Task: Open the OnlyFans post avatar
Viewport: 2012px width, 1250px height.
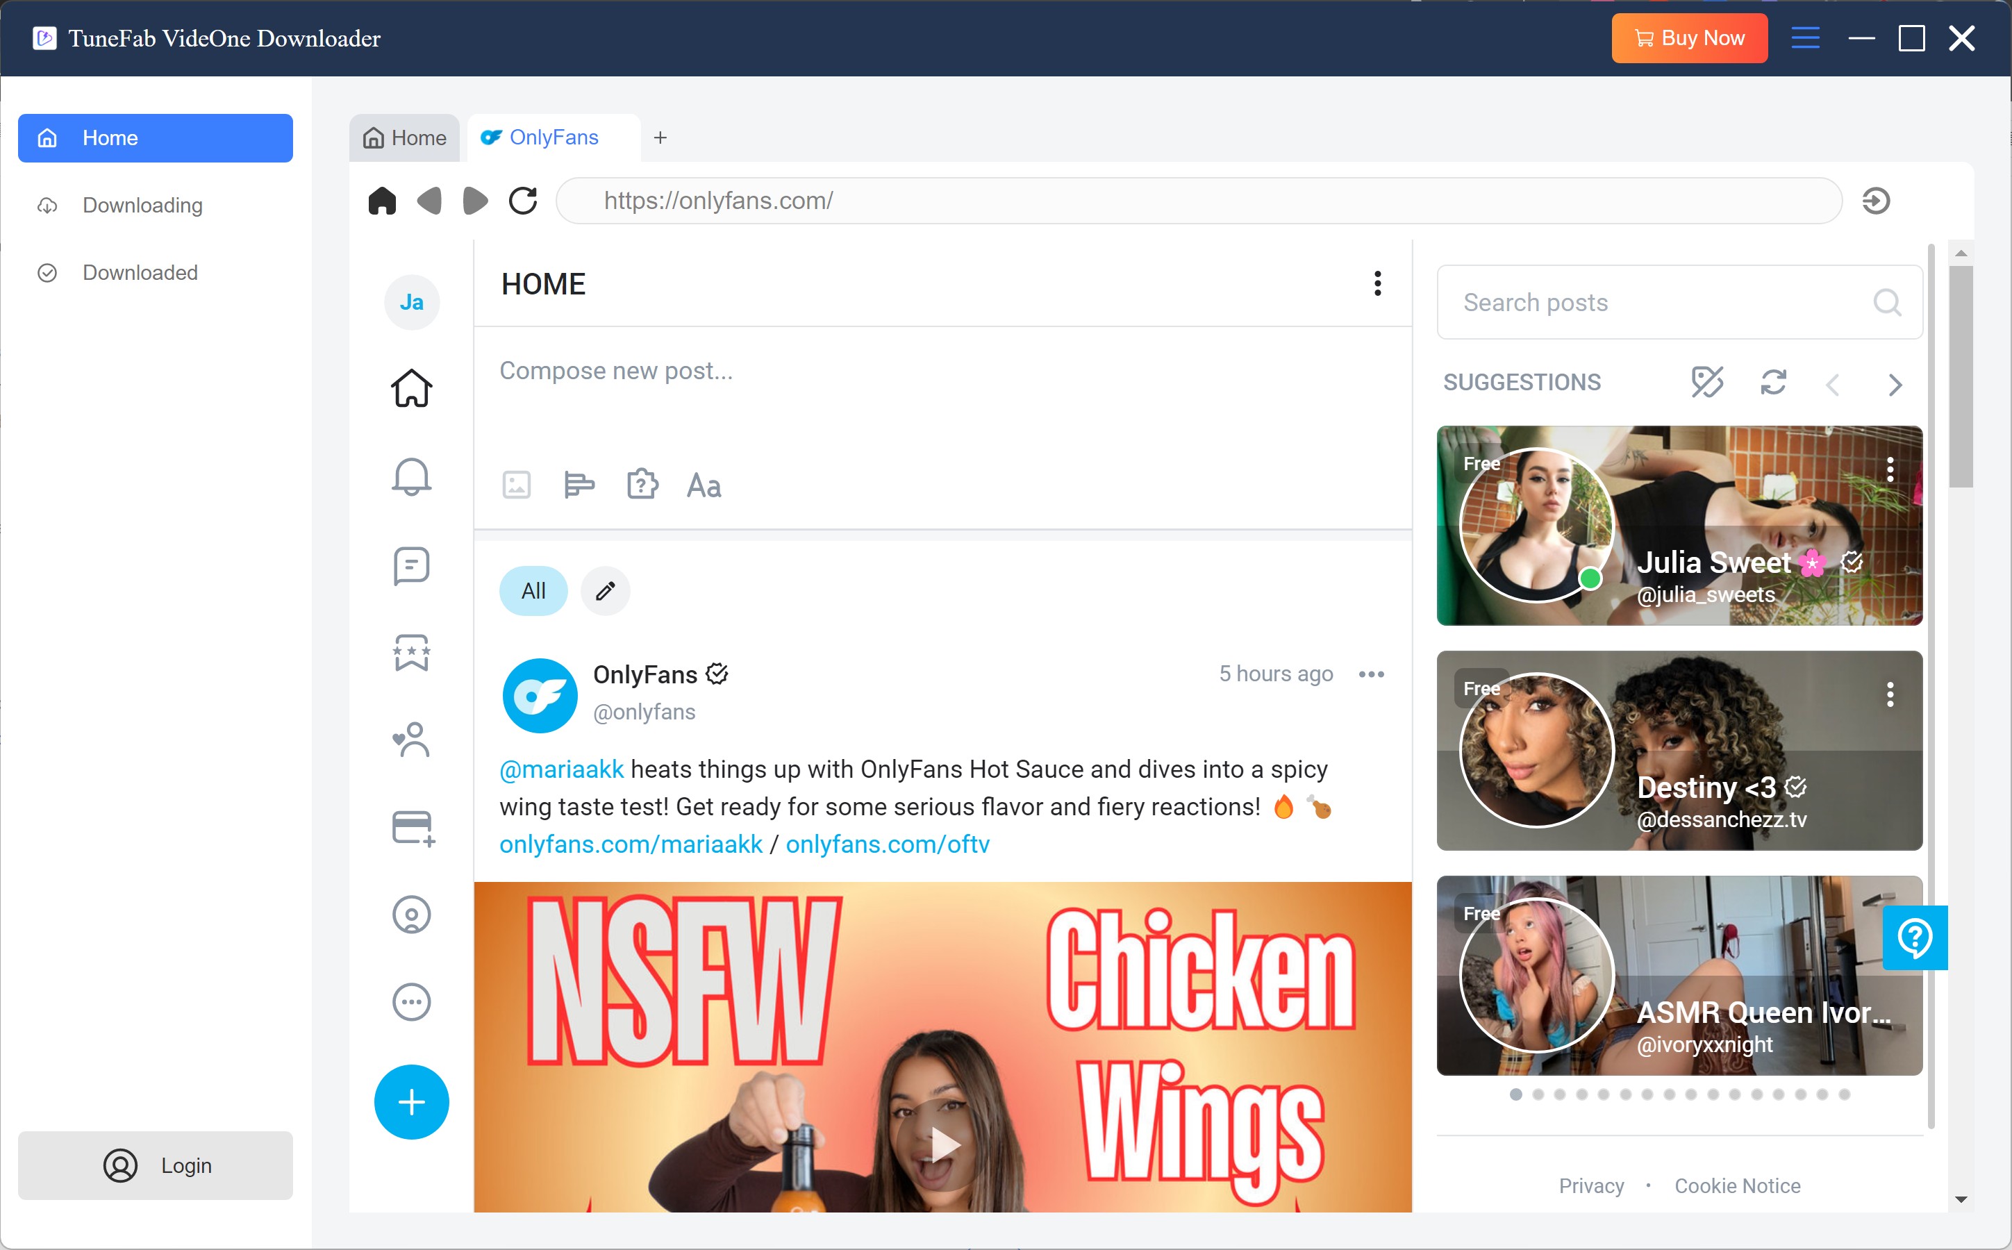Action: click(x=540, y=695)
